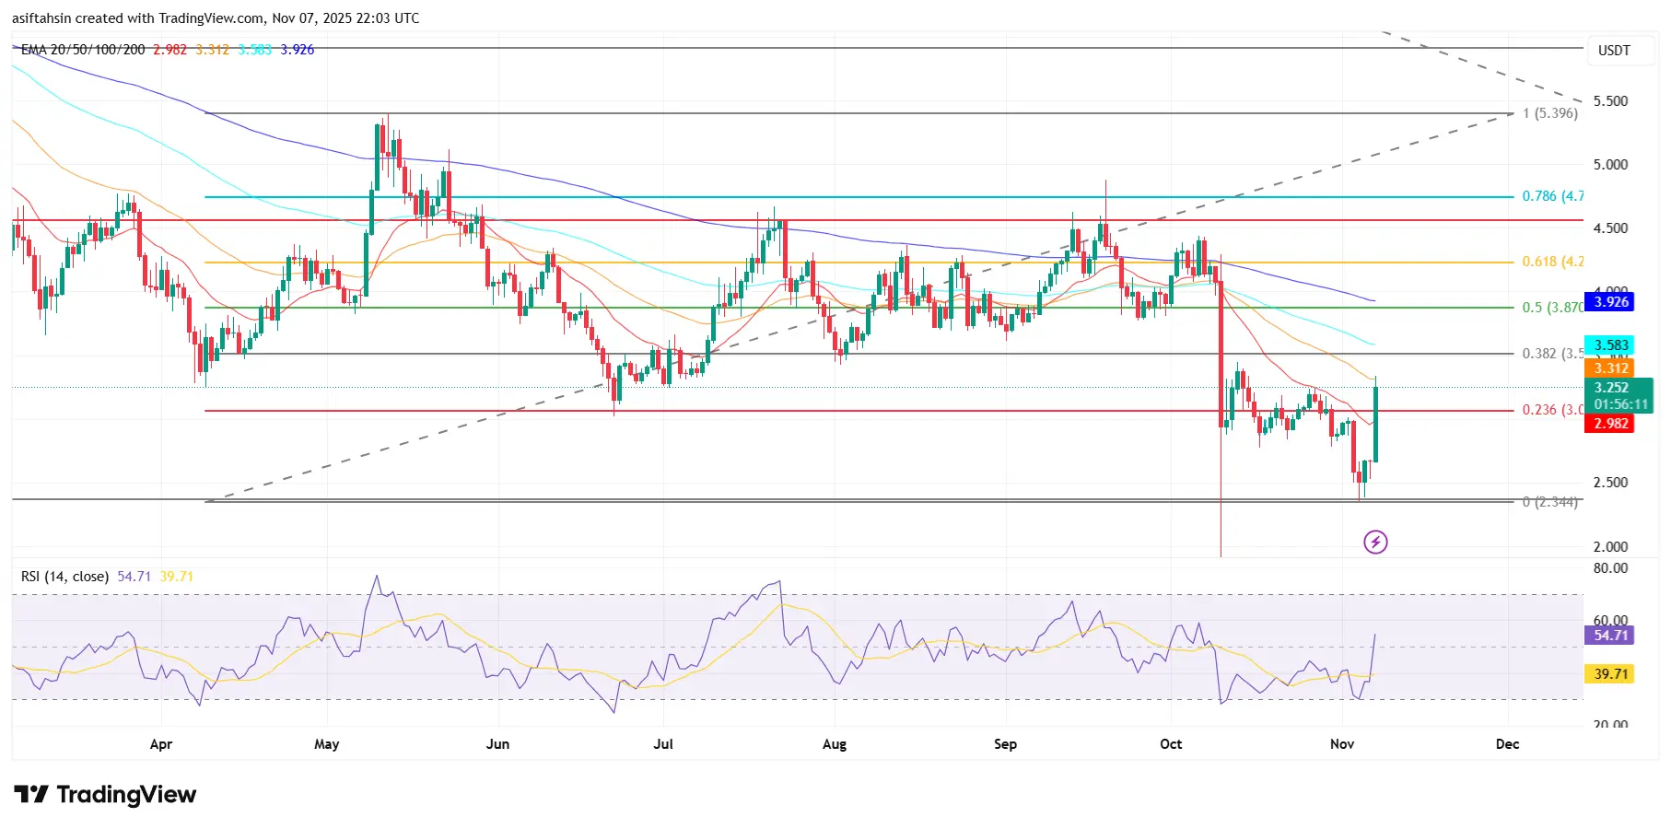Viewport: 1671px width, 829px height.
Task: Click the purple 54.71 RSI value tag
Action: click(x=1611, y=636)
